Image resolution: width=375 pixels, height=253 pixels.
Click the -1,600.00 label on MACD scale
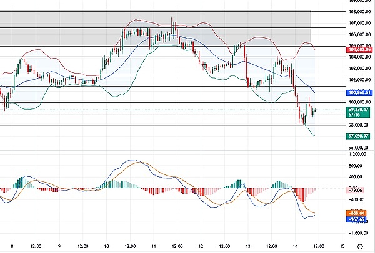click(x=357, y=234)
